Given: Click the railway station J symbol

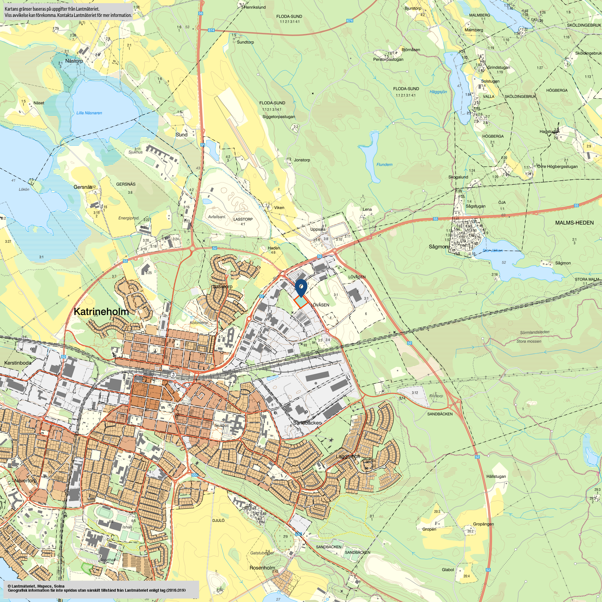Looking at the screenshot, I should click(x=173, y=375).
